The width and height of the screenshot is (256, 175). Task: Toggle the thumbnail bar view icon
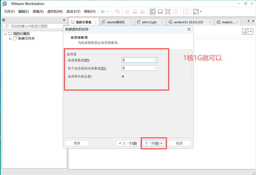point(160,11)
